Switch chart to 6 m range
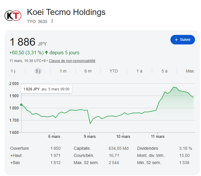The height and width of the screenshot is (176, 201). tap(88, 71)
